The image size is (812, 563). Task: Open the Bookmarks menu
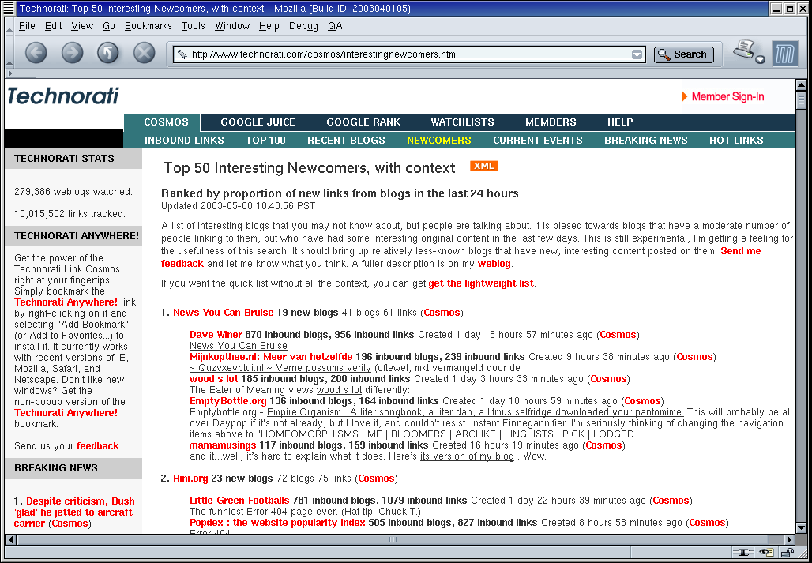[x=148, y=26]
